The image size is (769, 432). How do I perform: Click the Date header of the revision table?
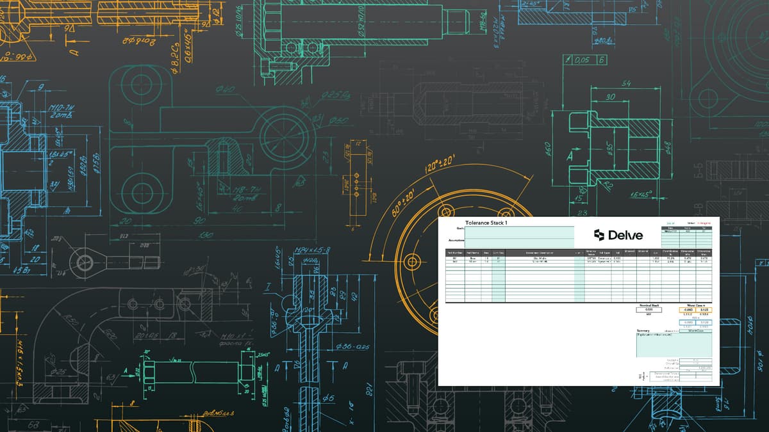tap(671, 228)
